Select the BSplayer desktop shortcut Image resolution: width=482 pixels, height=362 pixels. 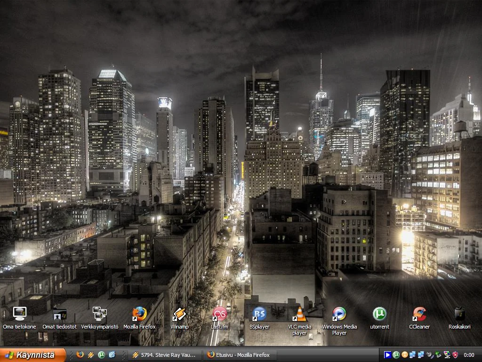(259, 314)
